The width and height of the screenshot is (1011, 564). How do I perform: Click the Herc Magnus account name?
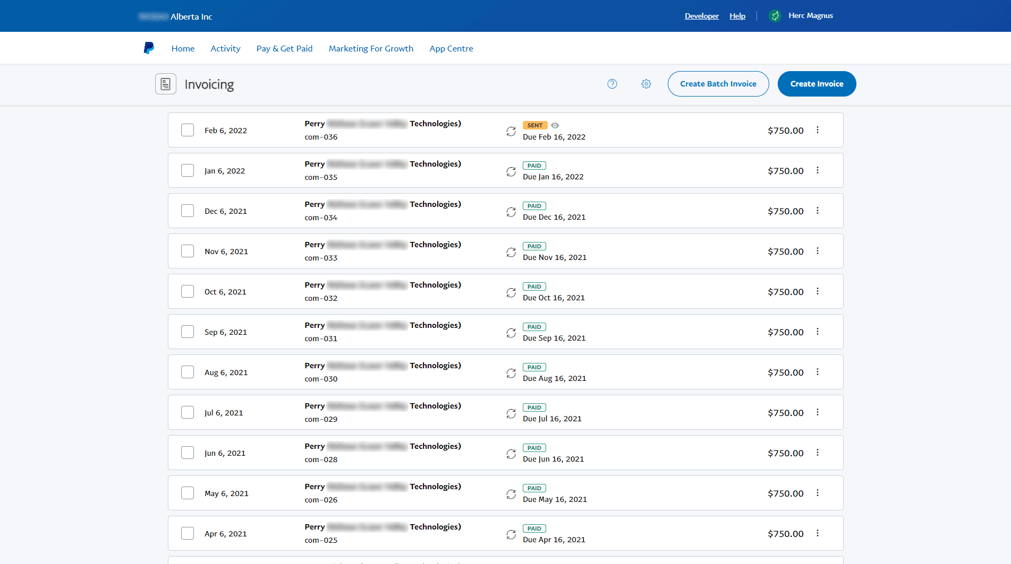click(x=810, y=16)
